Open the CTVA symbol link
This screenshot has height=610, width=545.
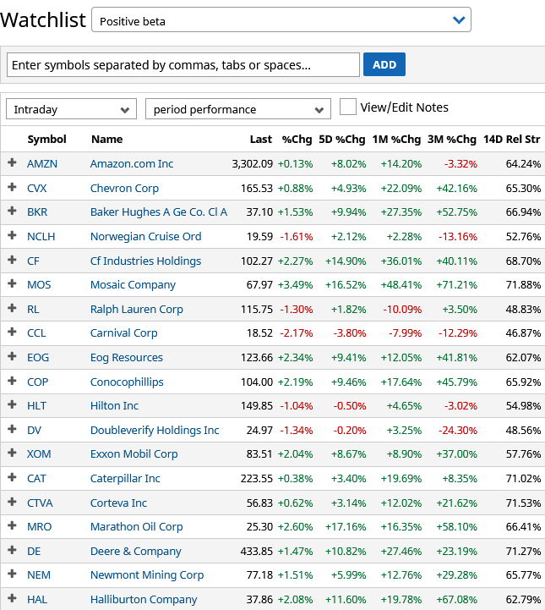tap(40, 503)
